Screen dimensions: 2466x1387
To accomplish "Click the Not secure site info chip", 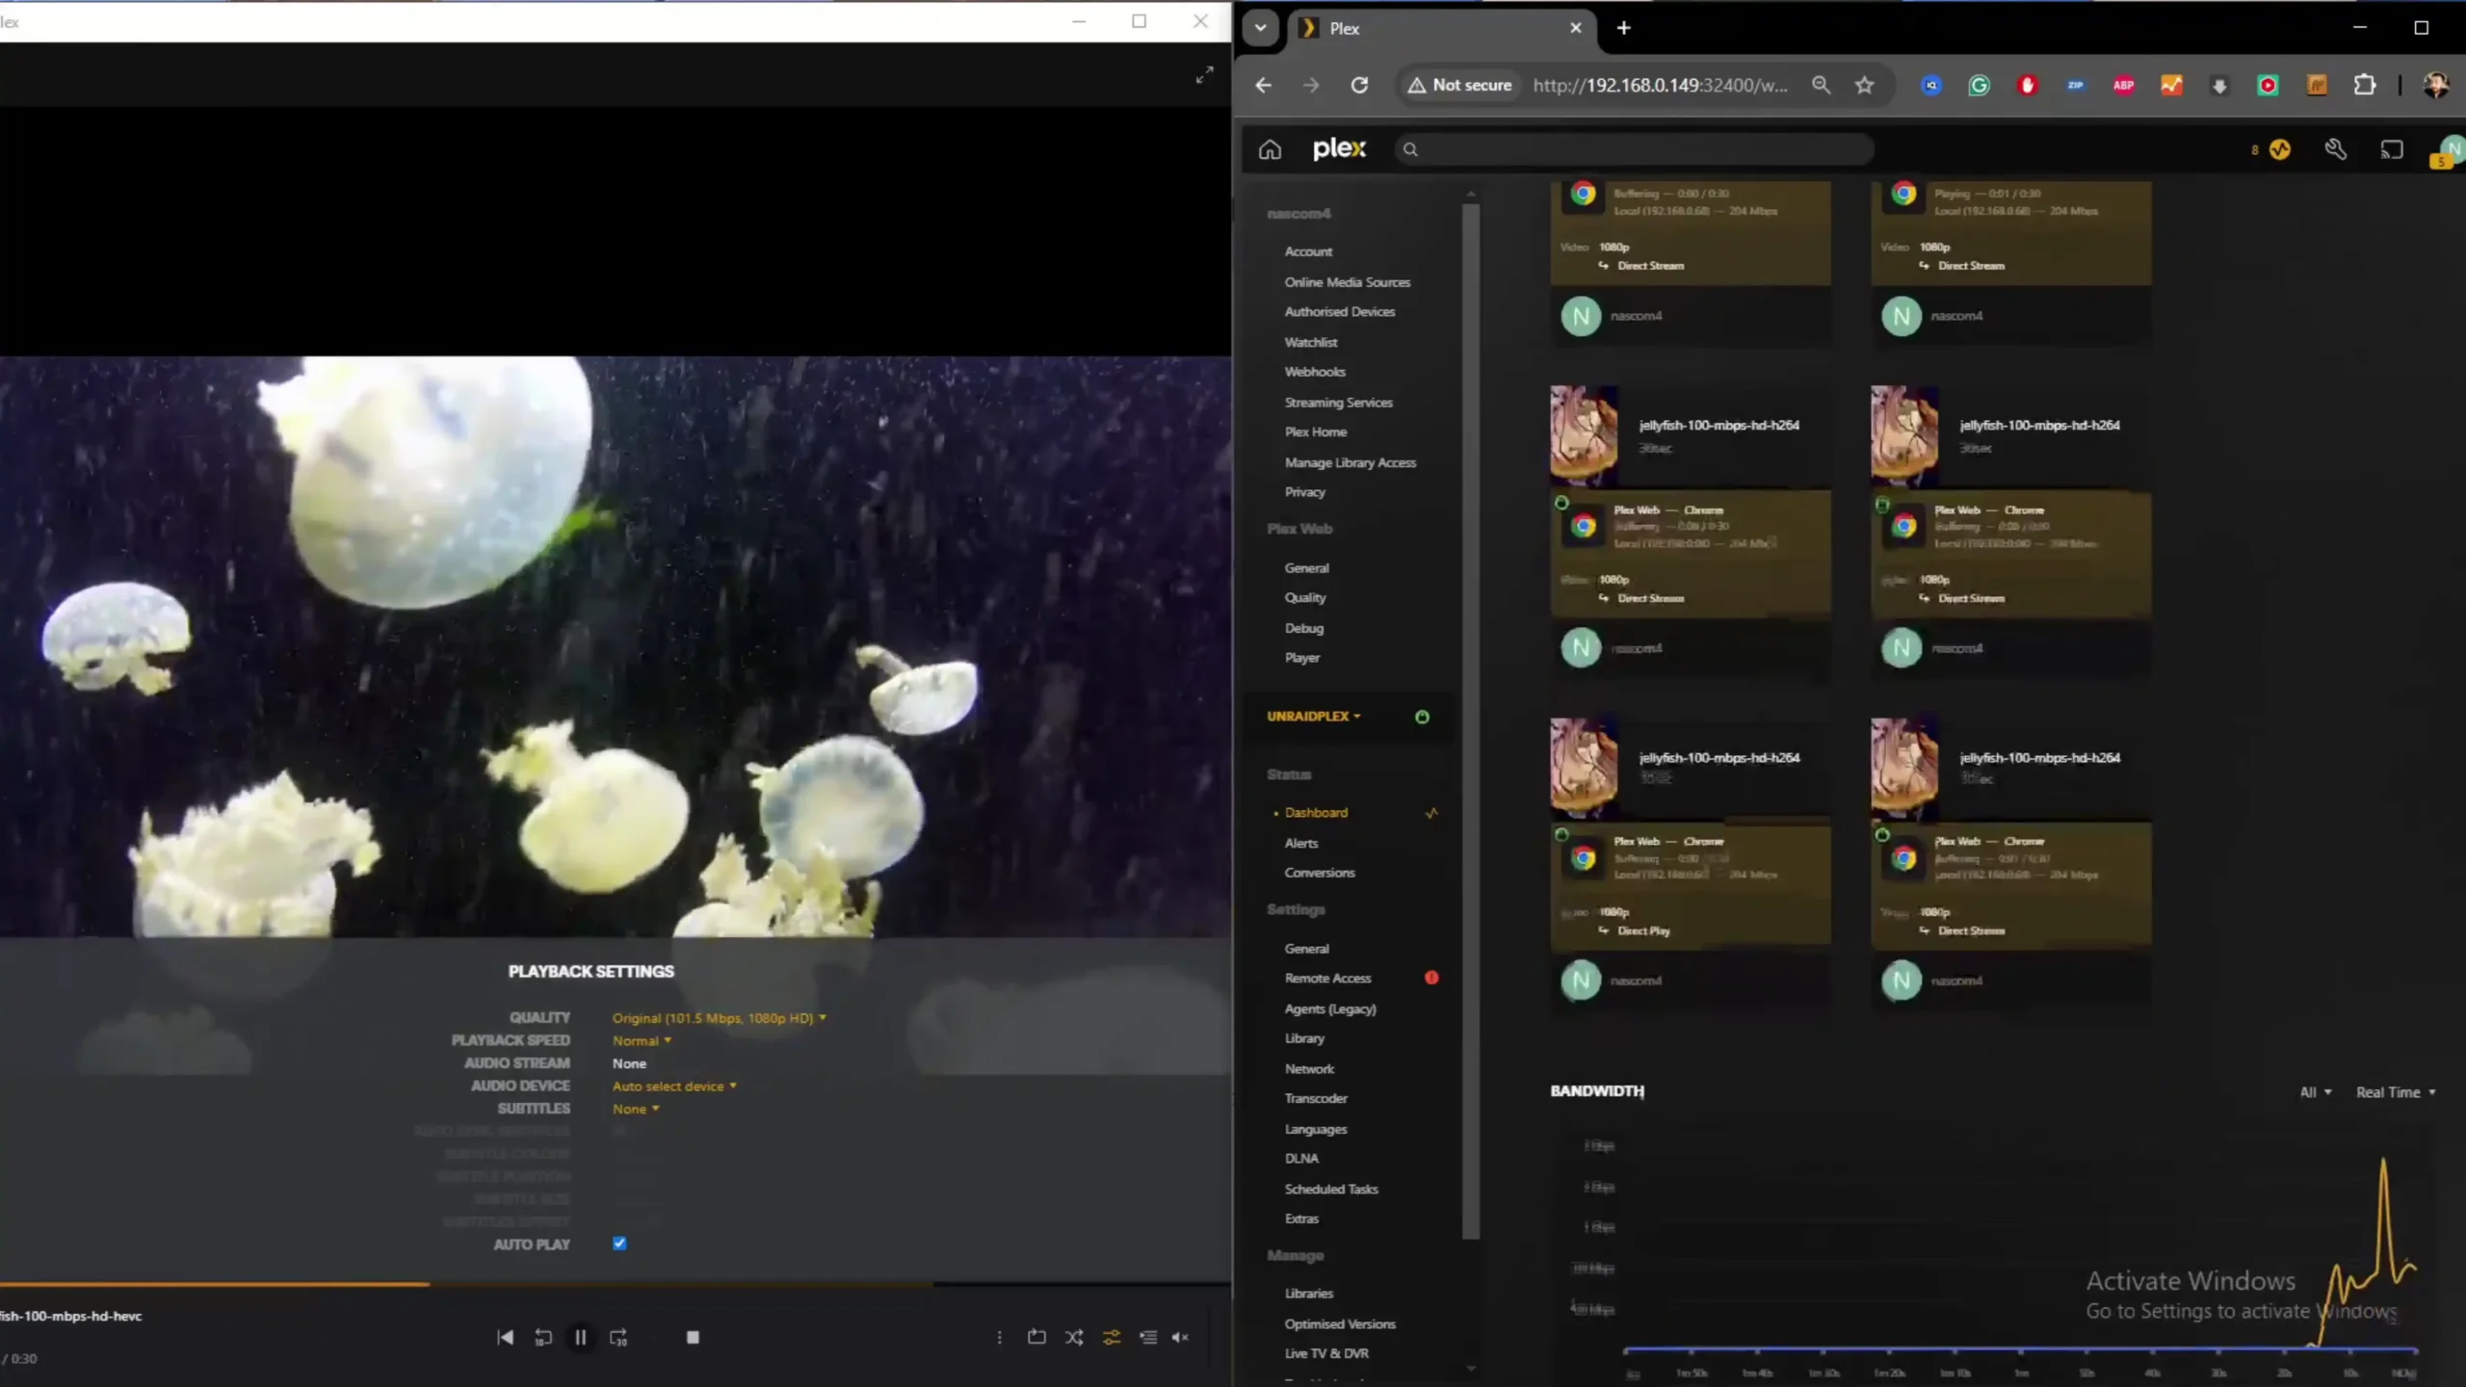I will [x=1458, y=85].
